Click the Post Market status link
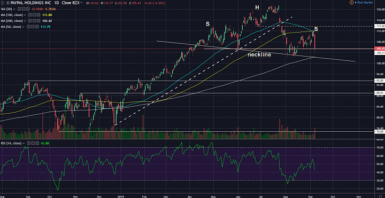 click(365, 2)
